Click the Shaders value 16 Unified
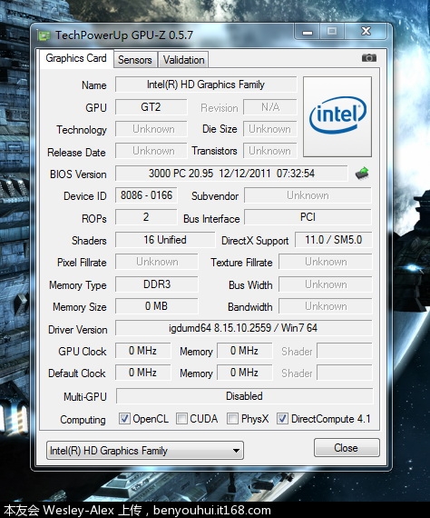The width and height of the screenshot is (430, 518). (165, 240)
